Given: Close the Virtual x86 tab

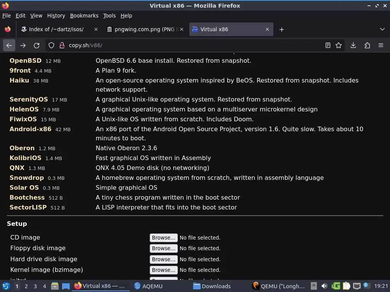Looking at the screenshot, I should (267, 29).
